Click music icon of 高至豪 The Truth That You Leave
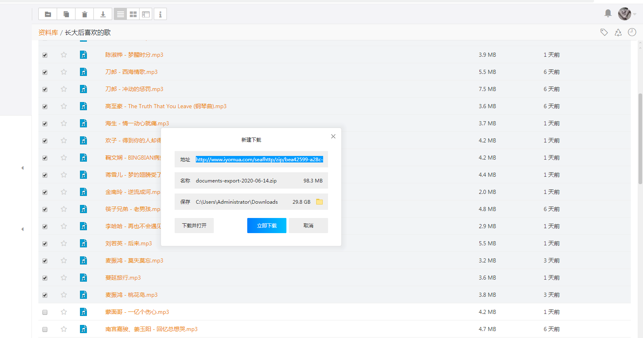Screen dimensions: 643x338 pos(84,106)
